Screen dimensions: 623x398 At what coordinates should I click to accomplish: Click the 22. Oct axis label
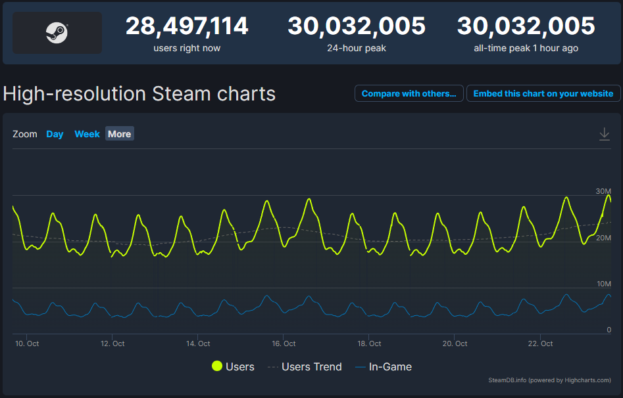click(540, 343)
